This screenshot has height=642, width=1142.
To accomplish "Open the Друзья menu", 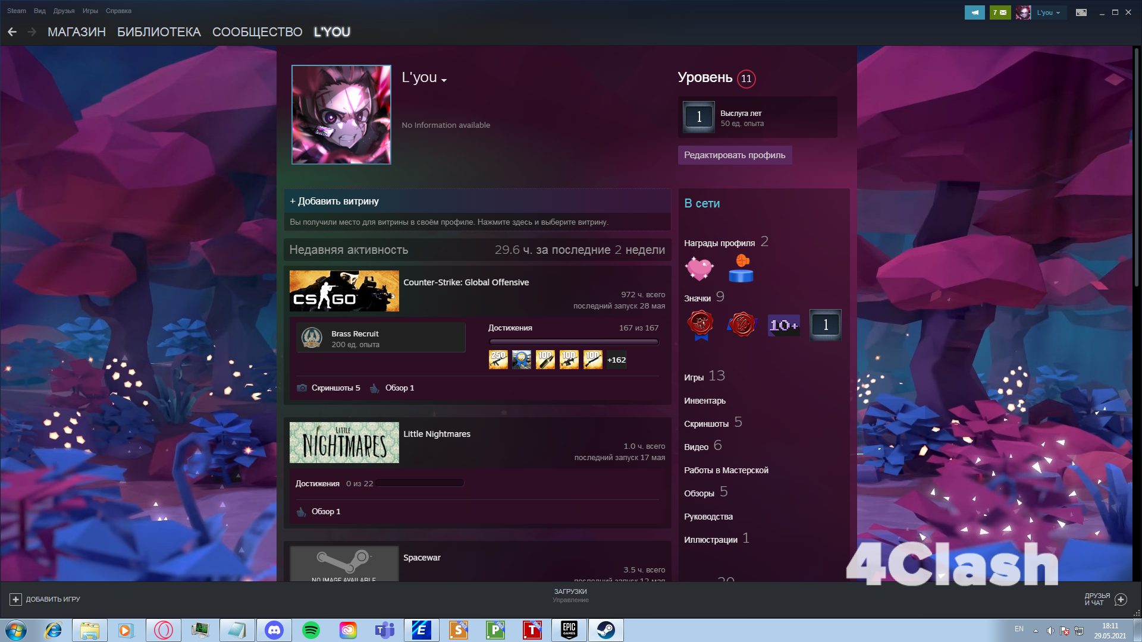I will tap(64, 11).
